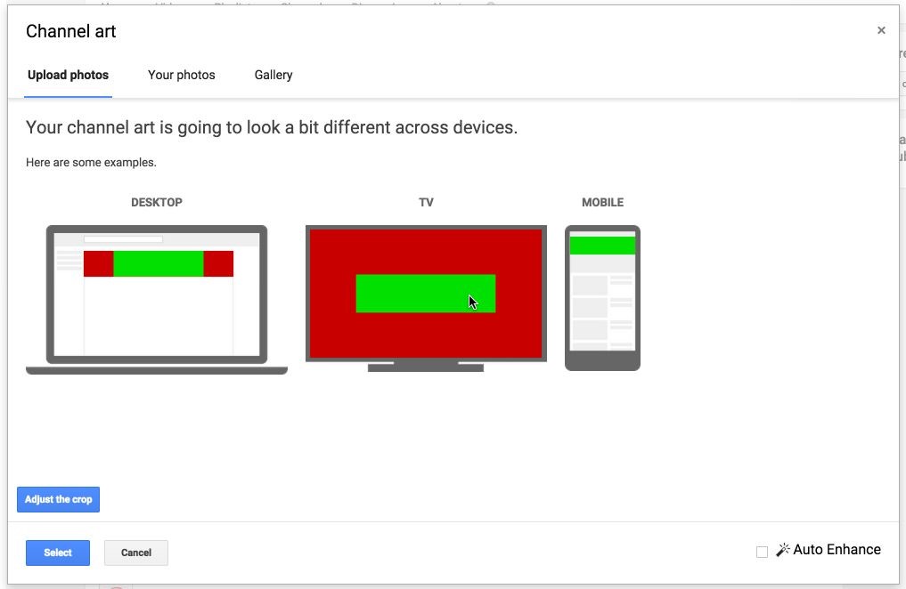Close the Channel art dialog
The width and height of the screenshot is (906, 589).
click(881, 30)
